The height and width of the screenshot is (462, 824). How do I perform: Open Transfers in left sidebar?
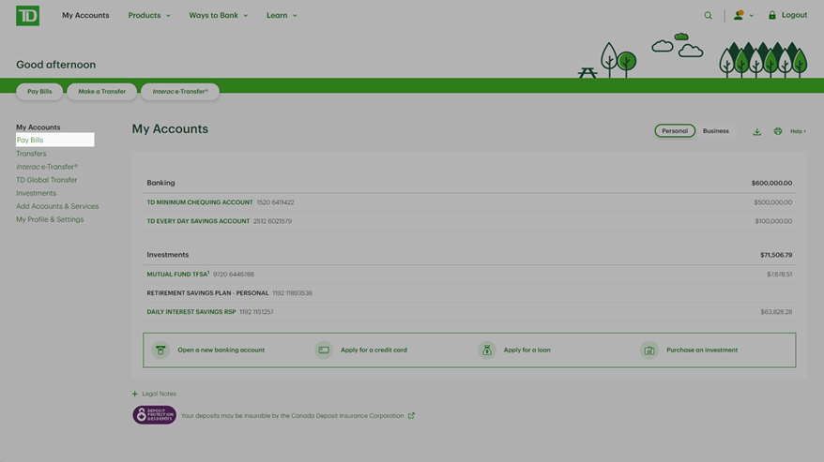[x=31, y=154]
